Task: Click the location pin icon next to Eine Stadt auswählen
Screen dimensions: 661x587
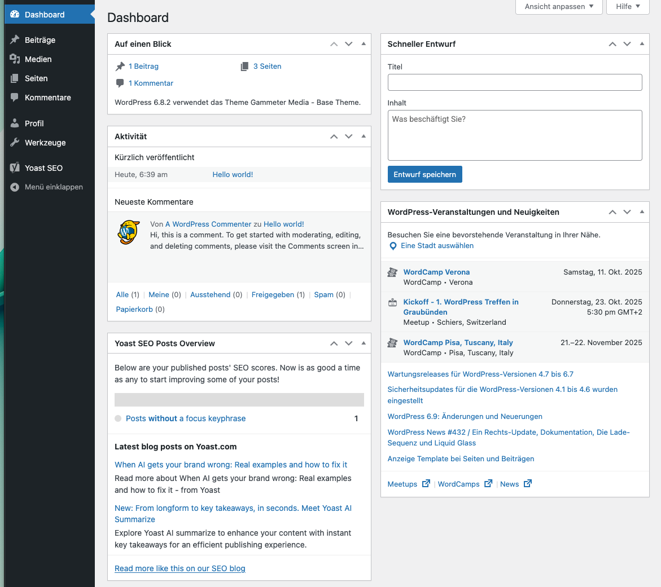Action: point(393,246)
